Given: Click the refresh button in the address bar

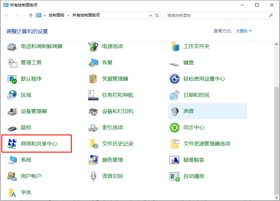Looking at the screenshot, I should pyautogui.click(x=157, y=15).
